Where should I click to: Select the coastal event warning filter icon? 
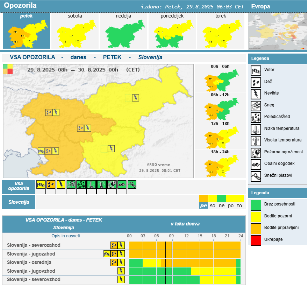point(122,184)
